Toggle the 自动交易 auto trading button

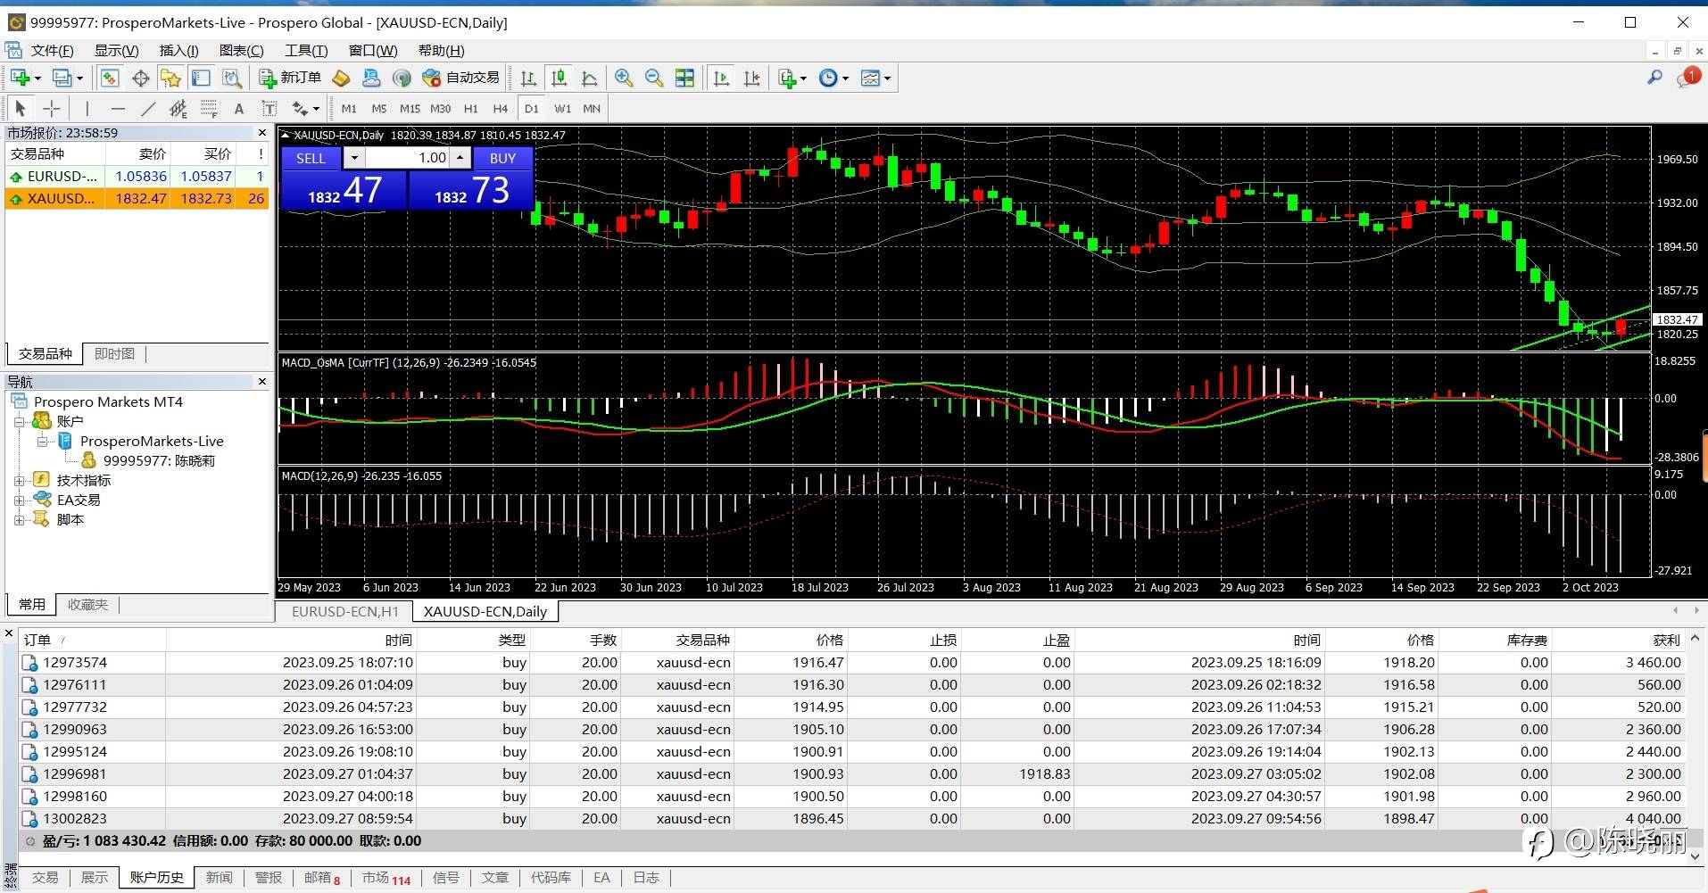(461, 79)
